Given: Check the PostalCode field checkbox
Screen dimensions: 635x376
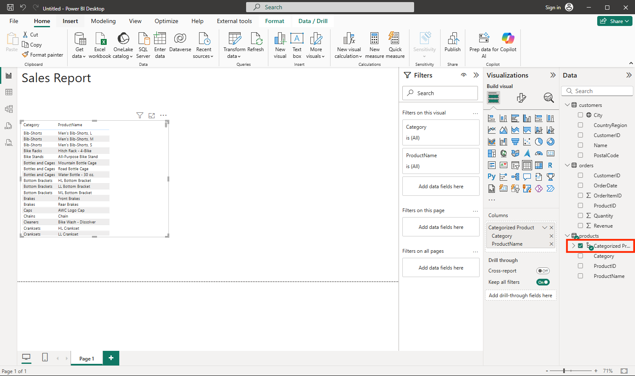Looking at the screenshot, I should point(580,155).
